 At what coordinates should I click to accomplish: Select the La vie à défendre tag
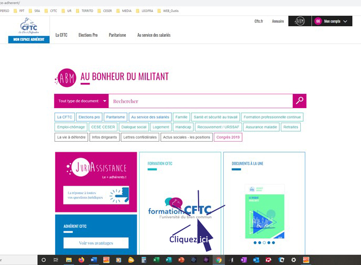pos(71,137)
